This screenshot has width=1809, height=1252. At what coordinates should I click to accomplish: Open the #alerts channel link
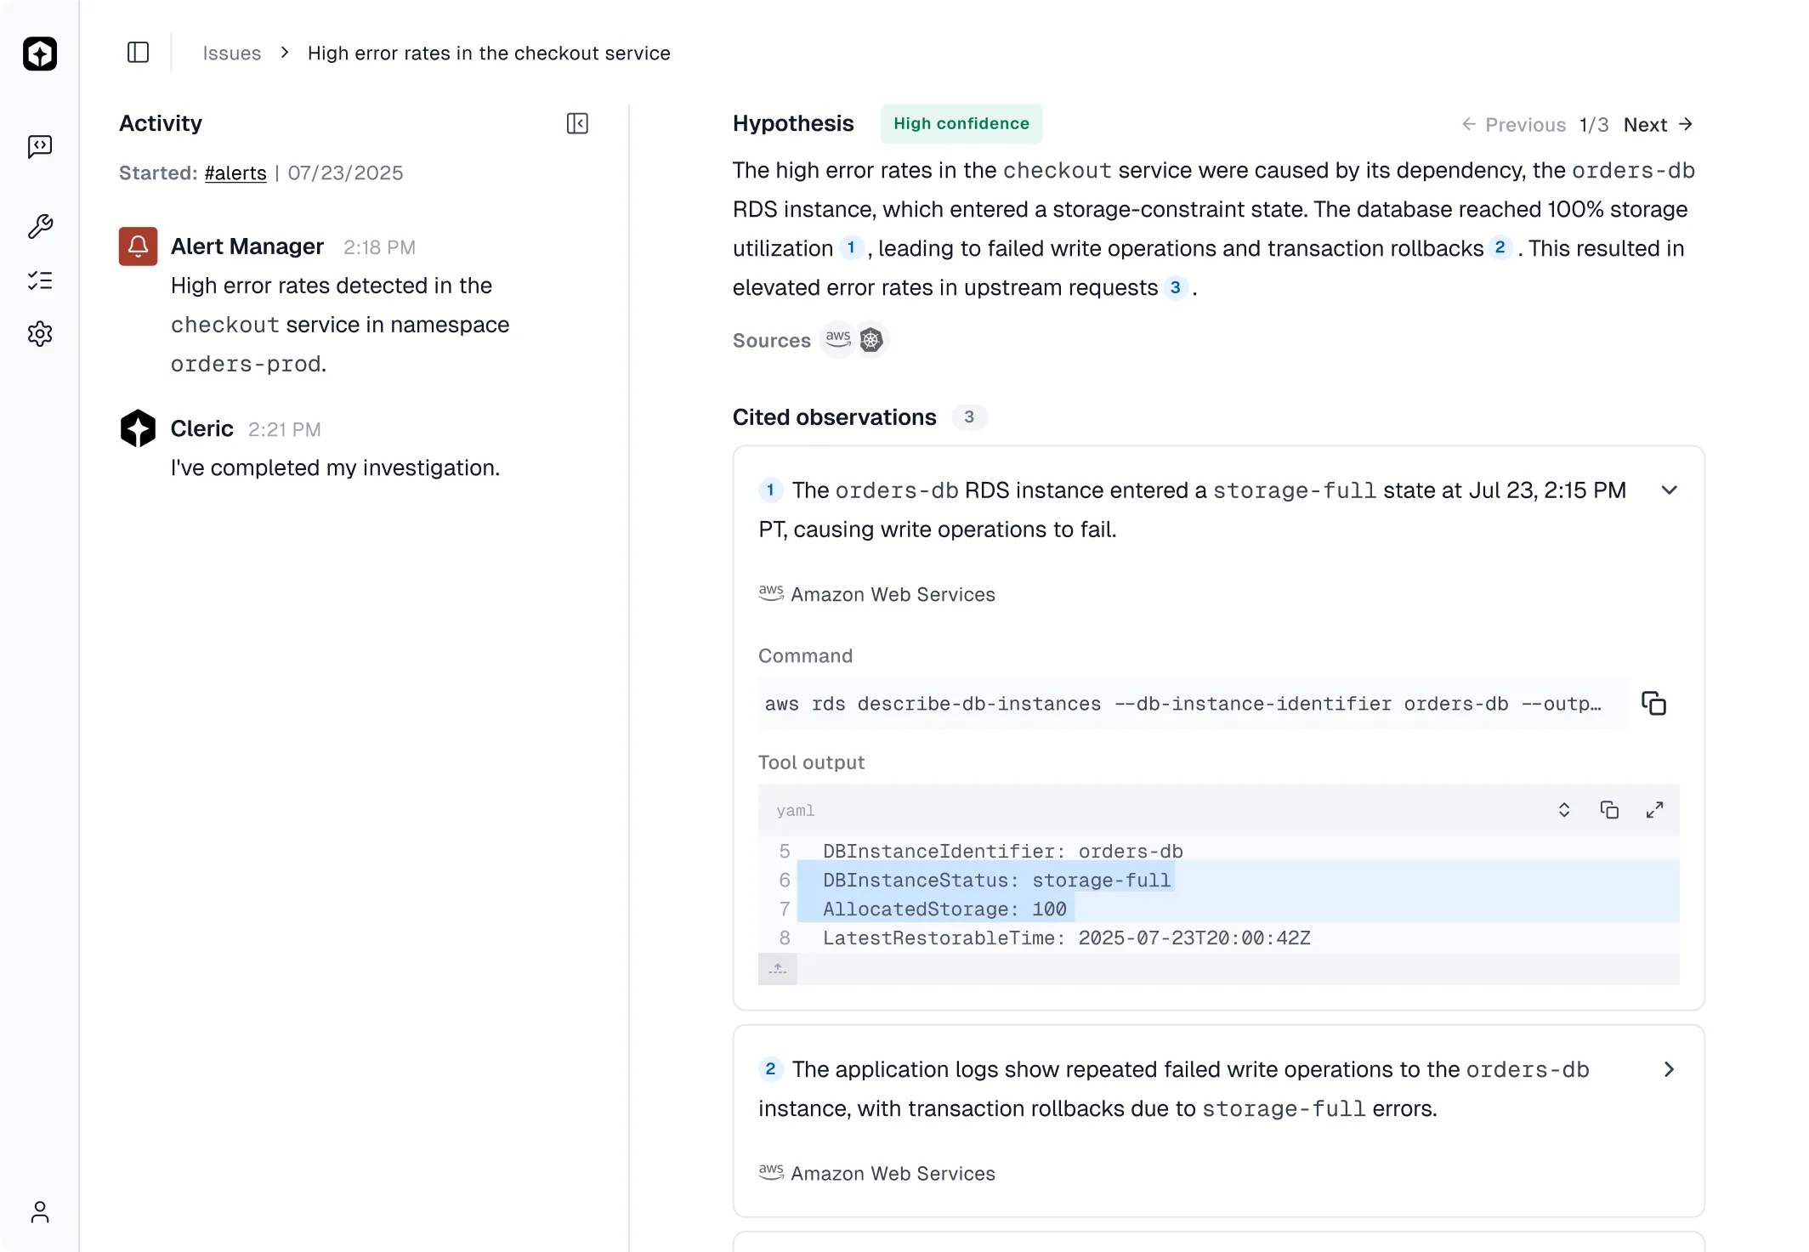click(x=235, y=173)
